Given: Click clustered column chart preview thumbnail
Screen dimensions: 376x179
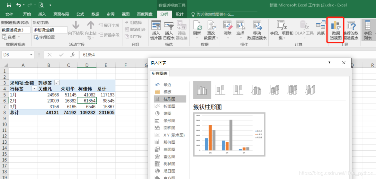Looking at the screenshot, I should [x=229, y=134].
